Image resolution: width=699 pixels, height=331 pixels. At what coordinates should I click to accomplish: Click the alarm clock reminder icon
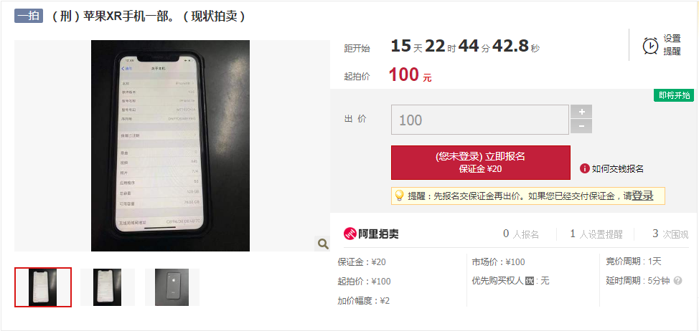coord(650,45)
